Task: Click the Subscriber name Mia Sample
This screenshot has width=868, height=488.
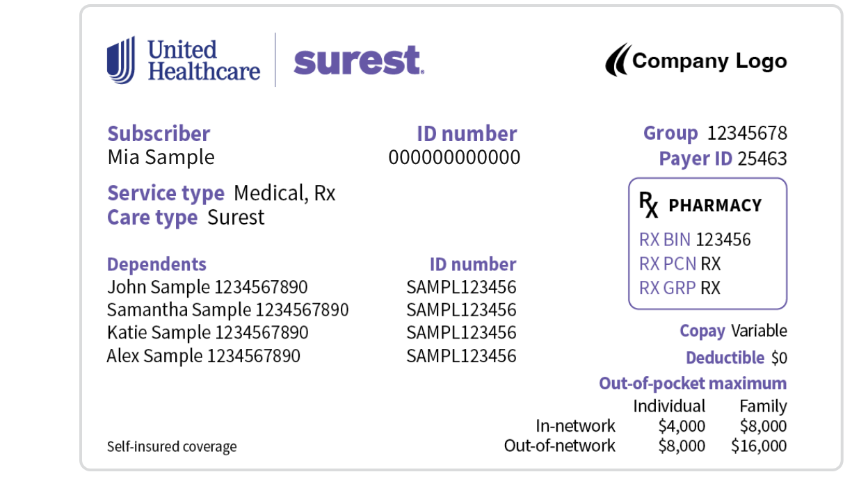Action: 161,157
